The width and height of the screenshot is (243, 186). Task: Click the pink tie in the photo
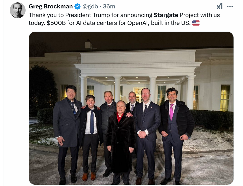pyautogui.click(x=171, y=112)
